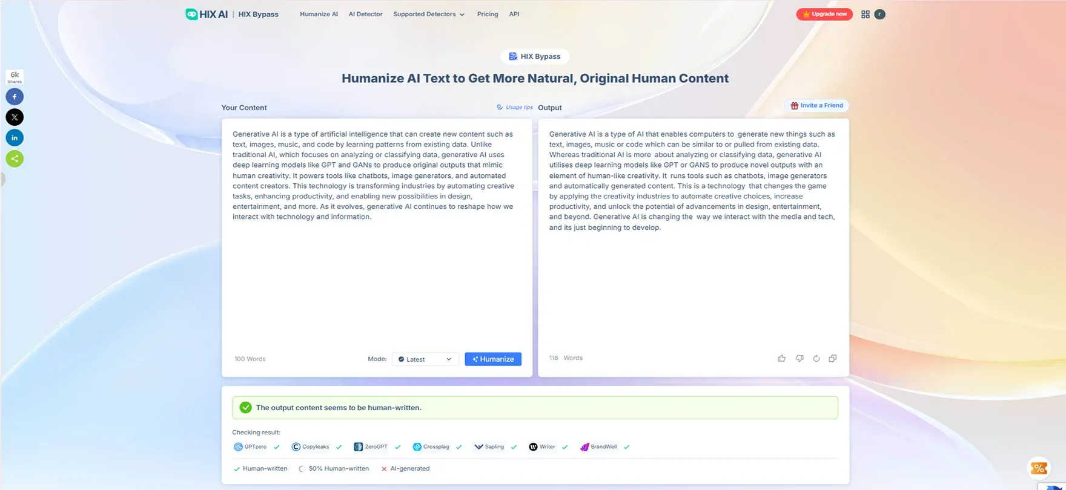The height and width of the screenshot is (490, 1066).
Task: Share page on LinkedIn
Action: tap(15, 138)
